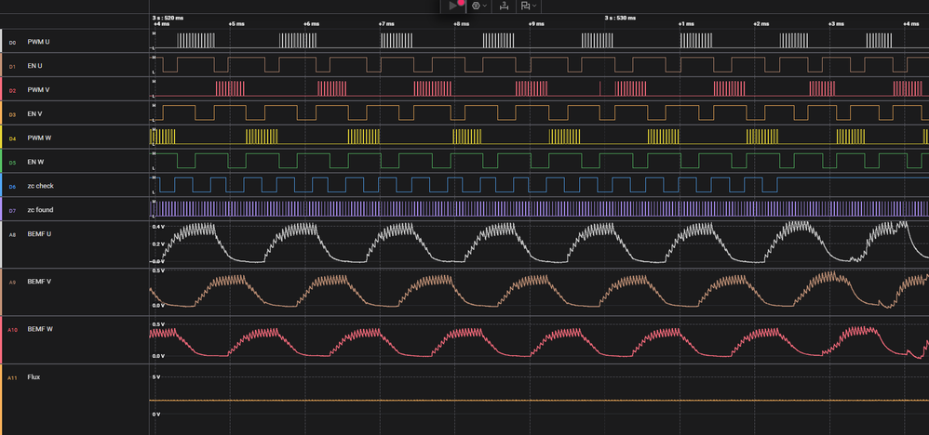Select the PWM W channel label

click(39, 138)
